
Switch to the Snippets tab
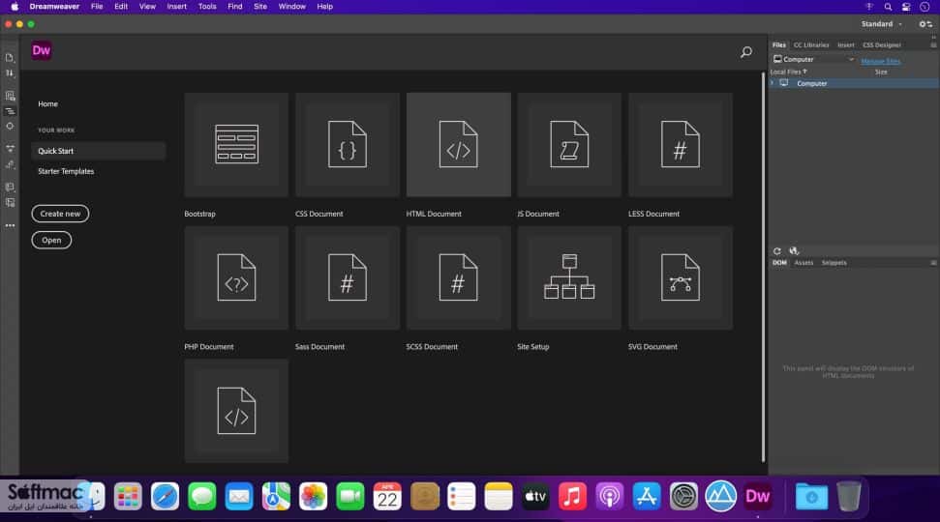tap(834, 263)
